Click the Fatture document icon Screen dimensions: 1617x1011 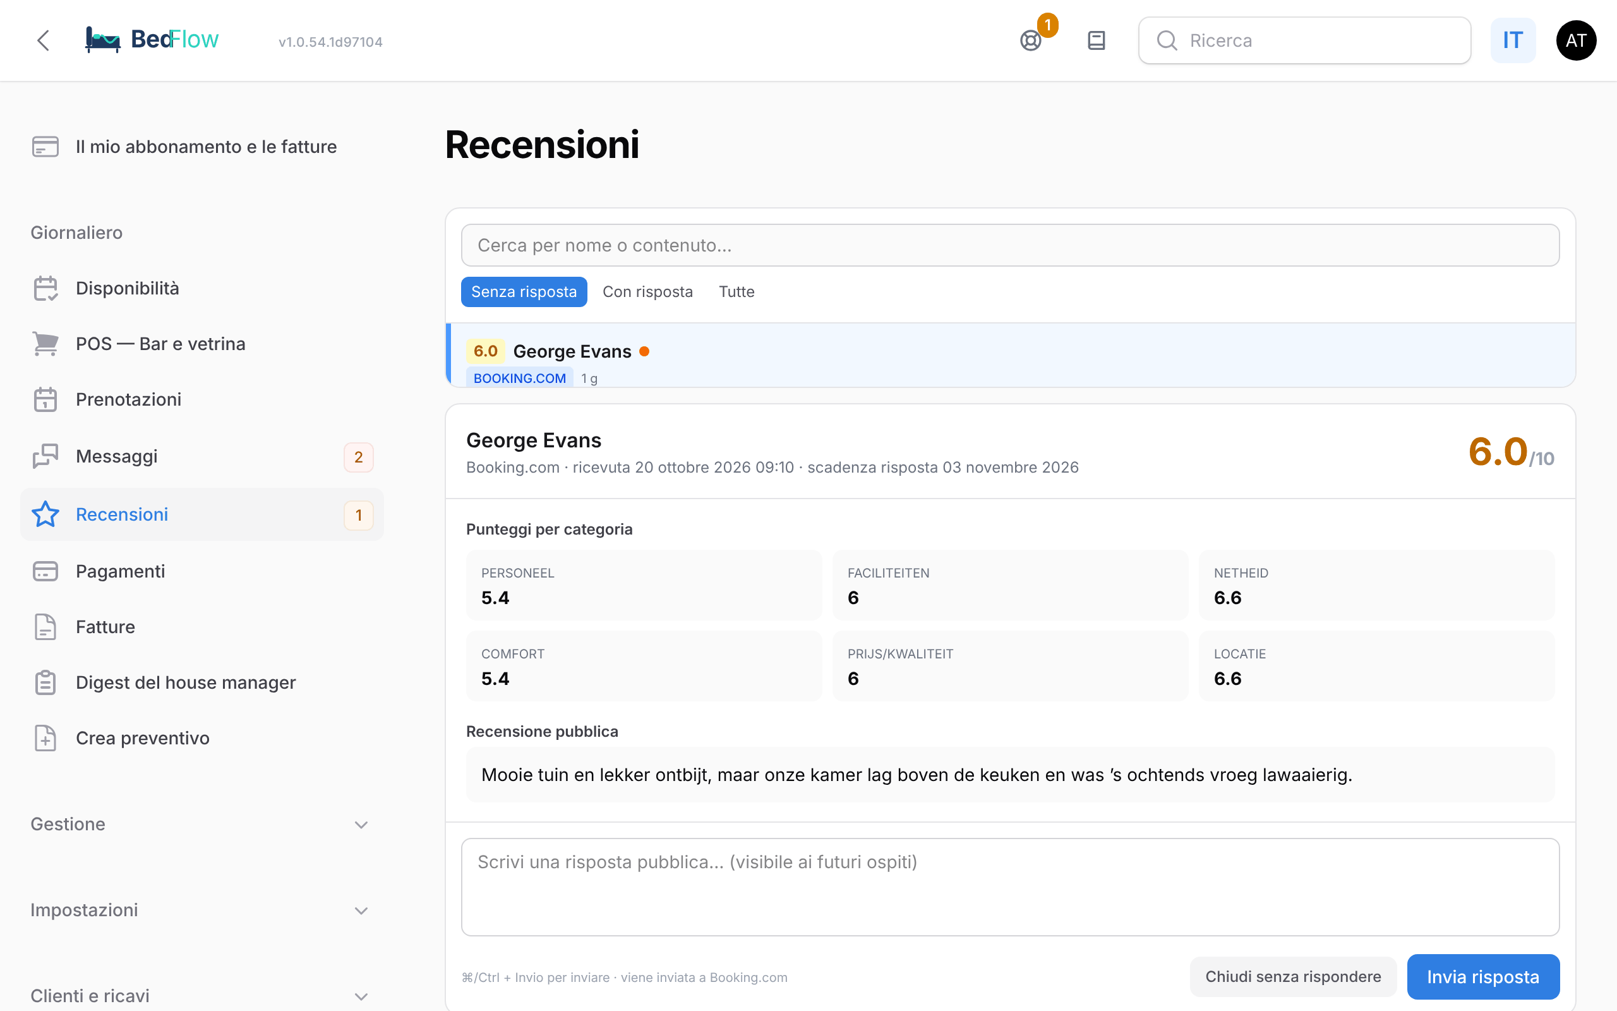[x=45, y=627]
